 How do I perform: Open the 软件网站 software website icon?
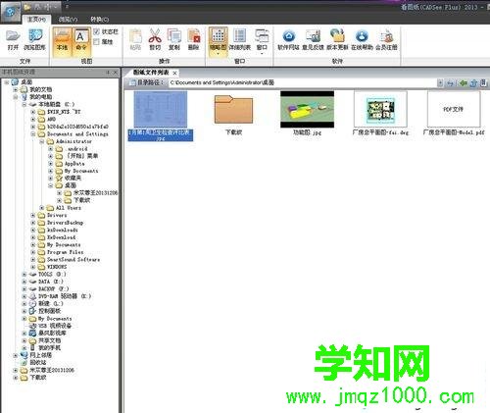pos(288,39)
